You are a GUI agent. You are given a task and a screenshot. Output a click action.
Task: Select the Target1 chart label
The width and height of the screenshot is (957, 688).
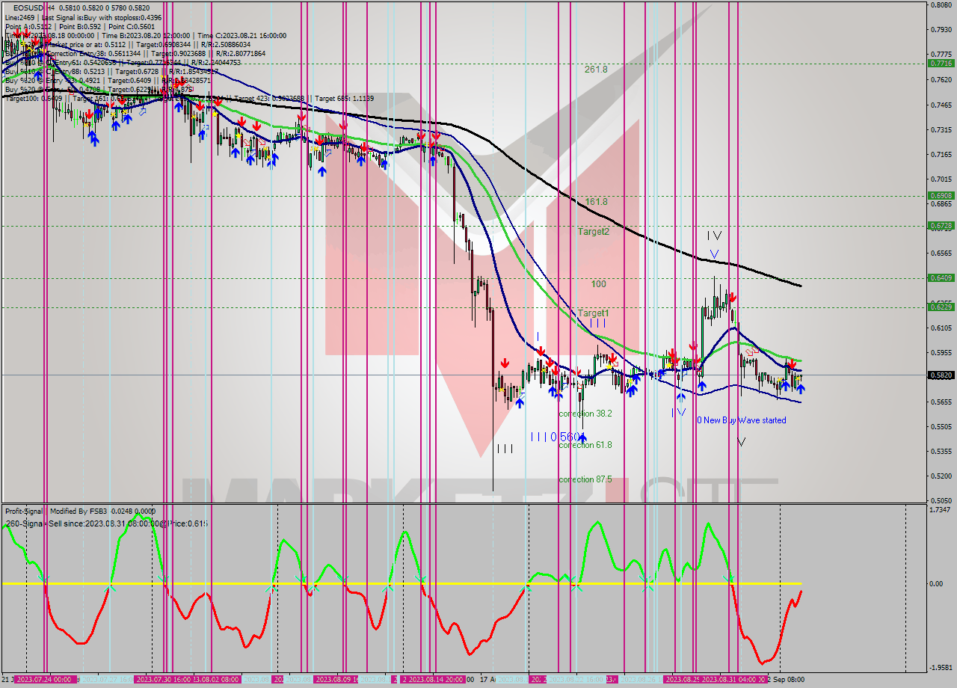pyautogui.click(x=593, y=313)
